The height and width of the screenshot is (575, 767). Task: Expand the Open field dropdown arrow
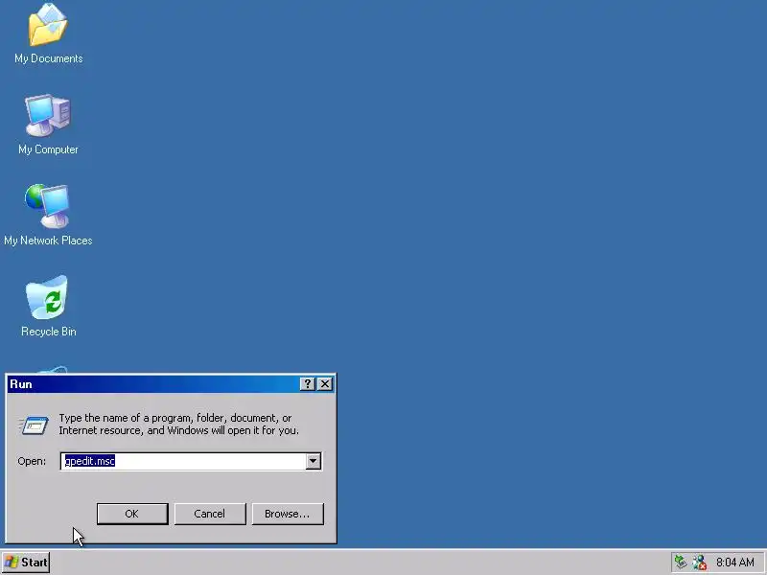tap(314, 461)
